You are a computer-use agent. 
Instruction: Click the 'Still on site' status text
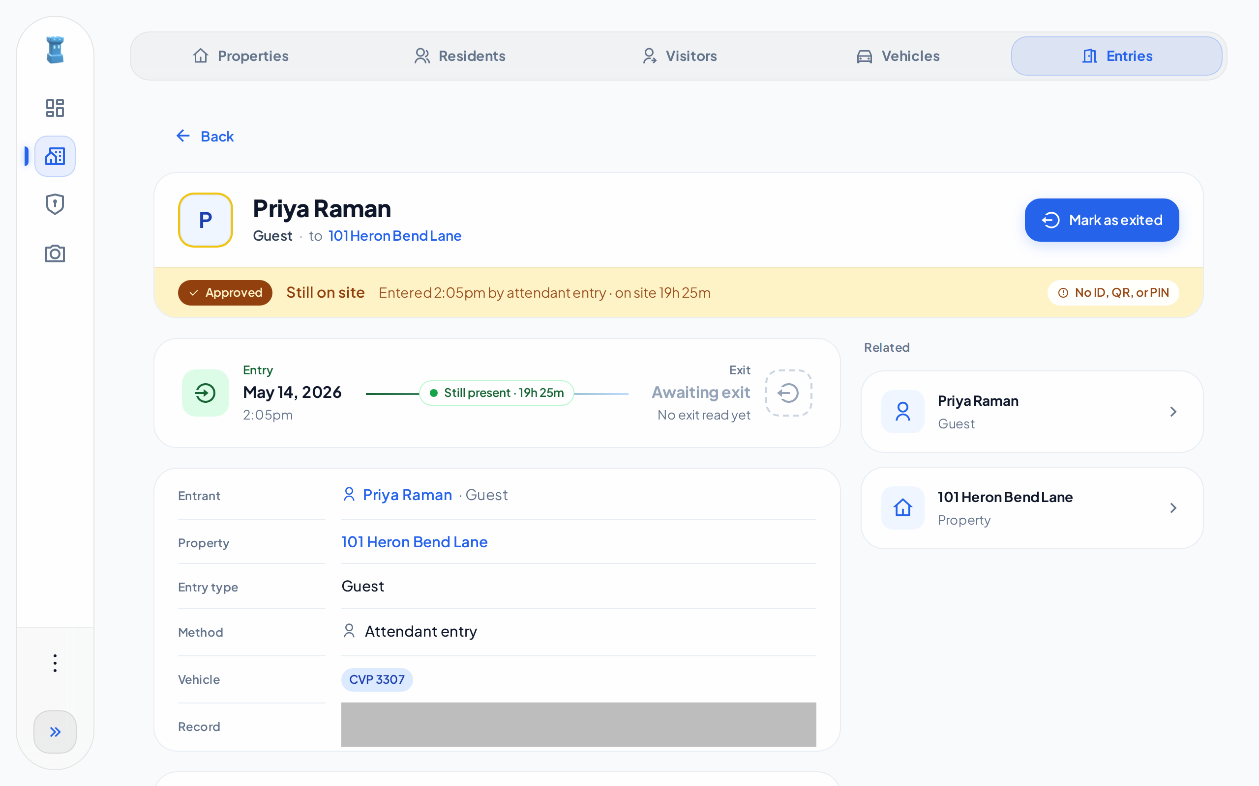[x=325, y=293]
